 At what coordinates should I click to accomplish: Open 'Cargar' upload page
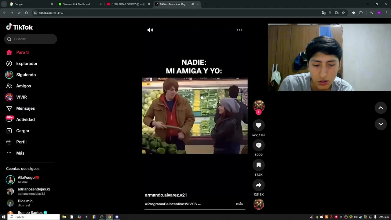[18, 131]
